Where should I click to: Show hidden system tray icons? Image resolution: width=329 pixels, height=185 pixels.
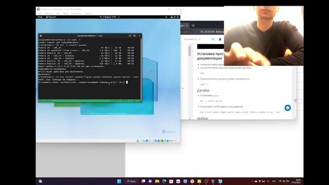(252, 181)
